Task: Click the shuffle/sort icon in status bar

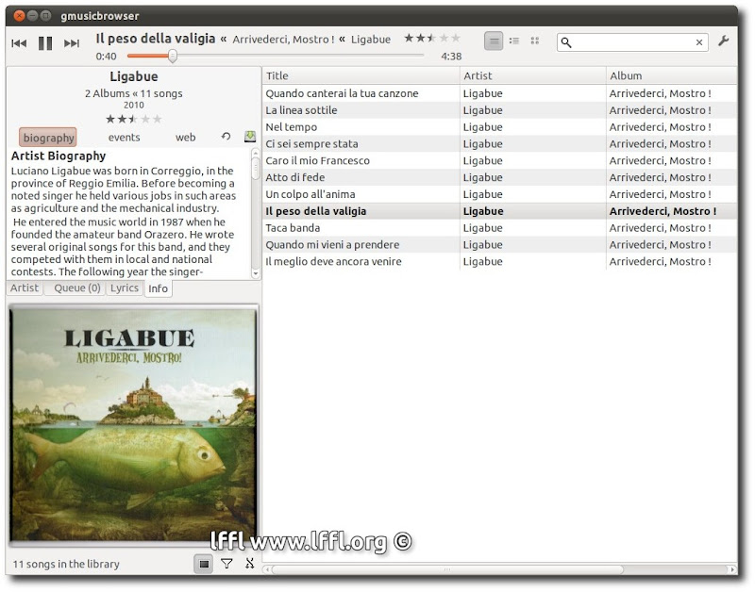Action: 249,564
